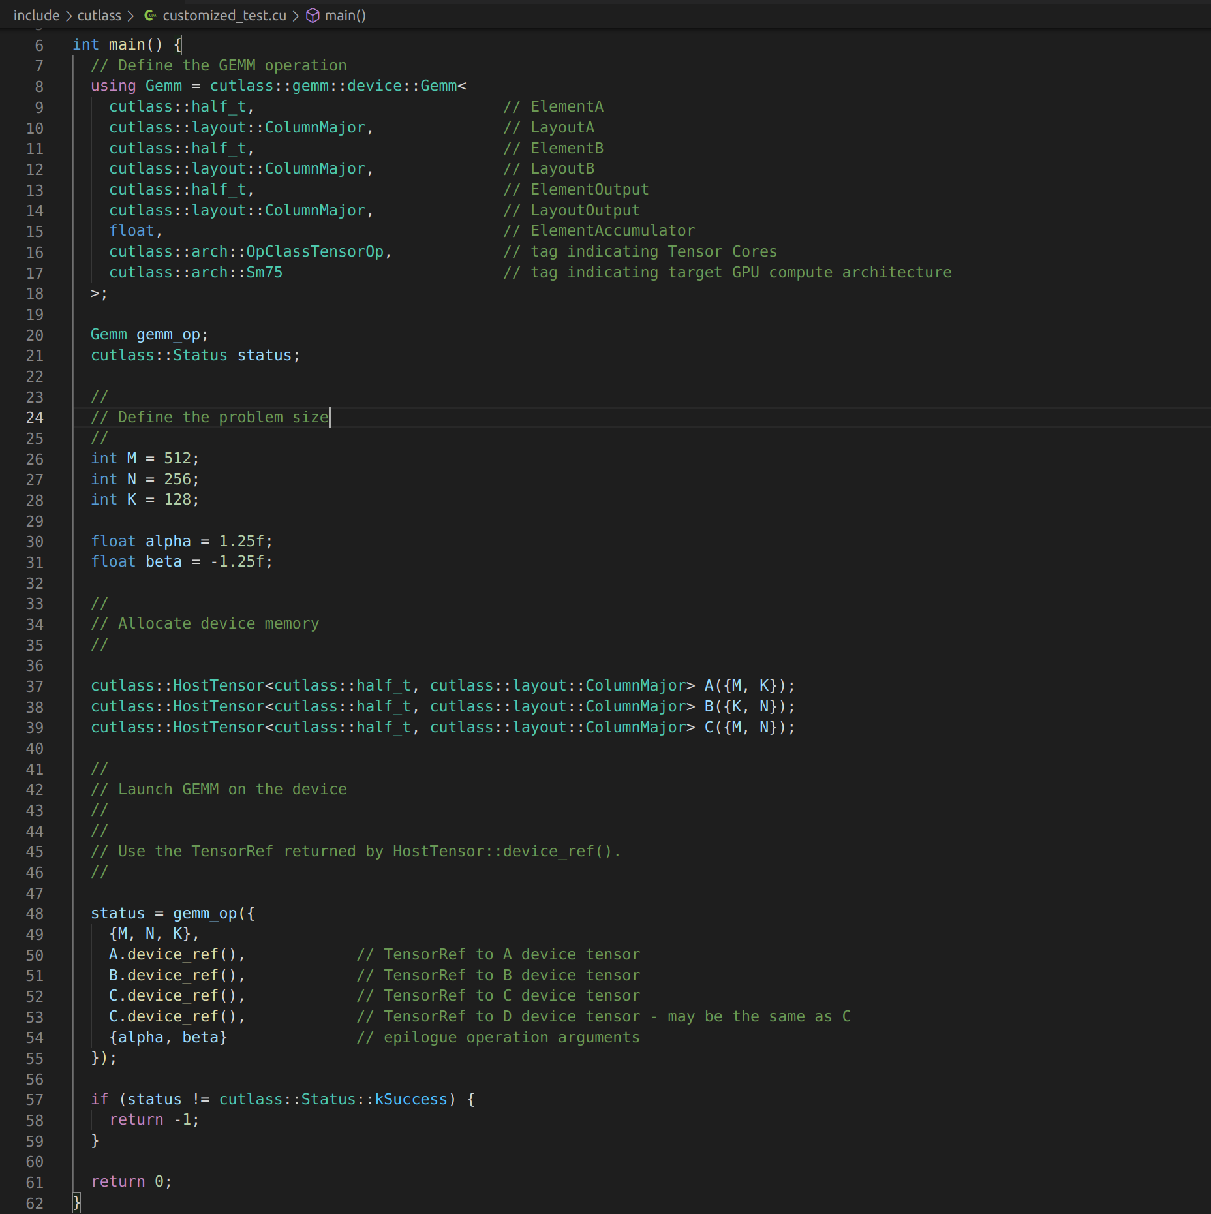The image size is (1211, 1214).
Task: Open the main() symbol breadcrumb list
Action: (x=345, y=15)
